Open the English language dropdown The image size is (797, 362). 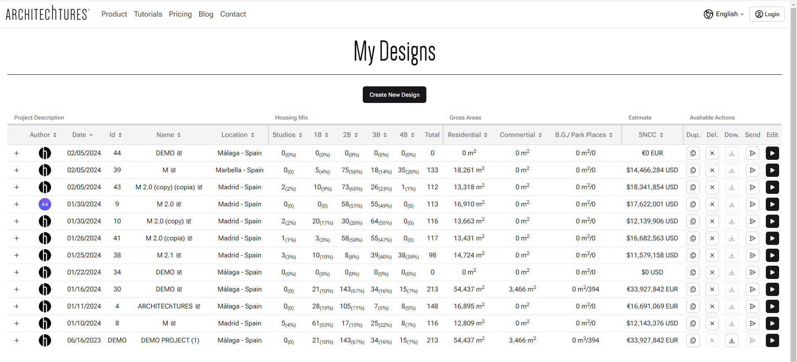pyautogui.click(x=724, y=14)
